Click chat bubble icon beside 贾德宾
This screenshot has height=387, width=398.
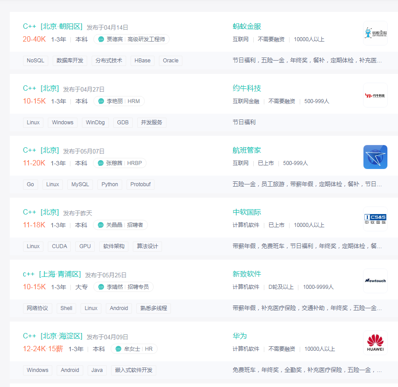coord(101,39)
